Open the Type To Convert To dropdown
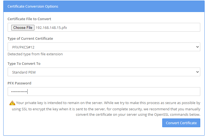206x137 pixels. tap(104, 72)
